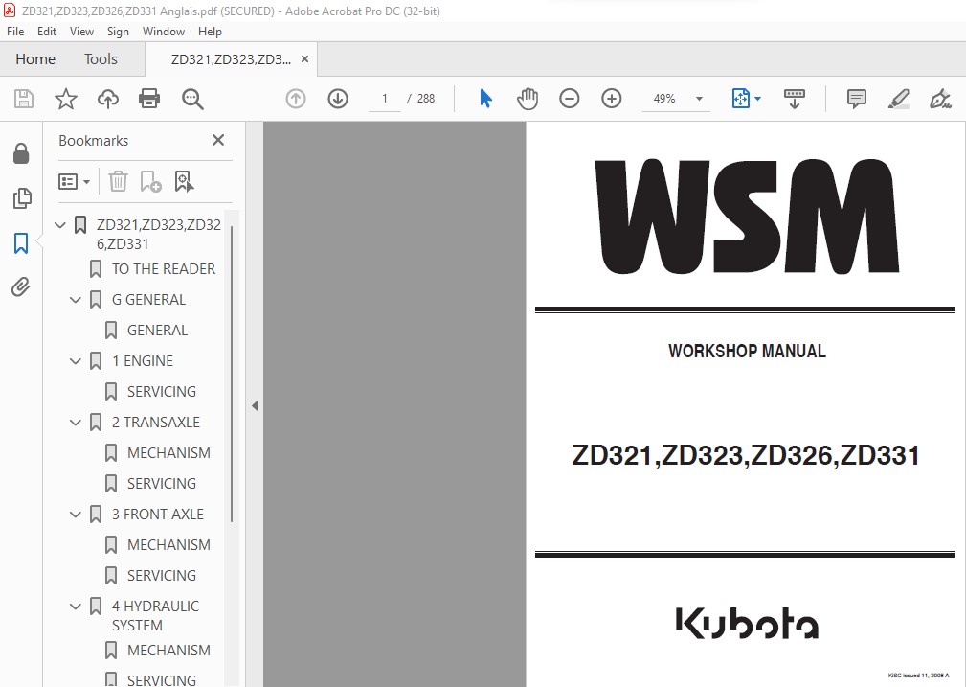
Task: Open the Window menu
Action: pyautogui.click(x=164, y=32)
